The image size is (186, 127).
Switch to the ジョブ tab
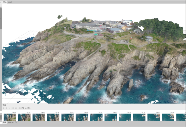17,122
